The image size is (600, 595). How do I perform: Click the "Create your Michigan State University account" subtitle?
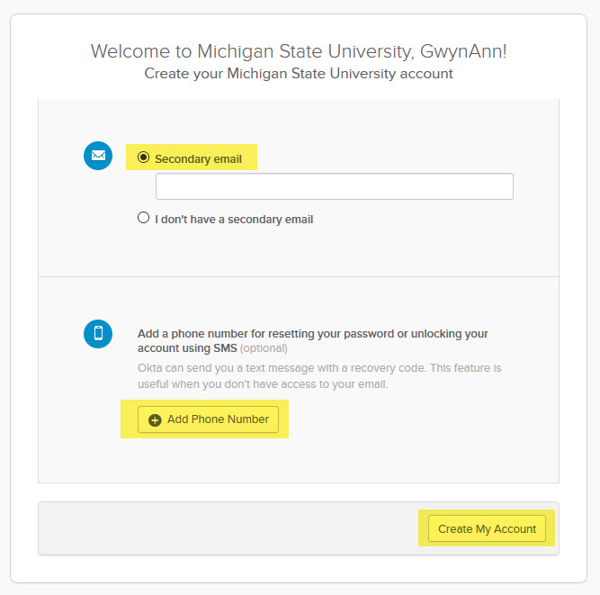[299, 74]
